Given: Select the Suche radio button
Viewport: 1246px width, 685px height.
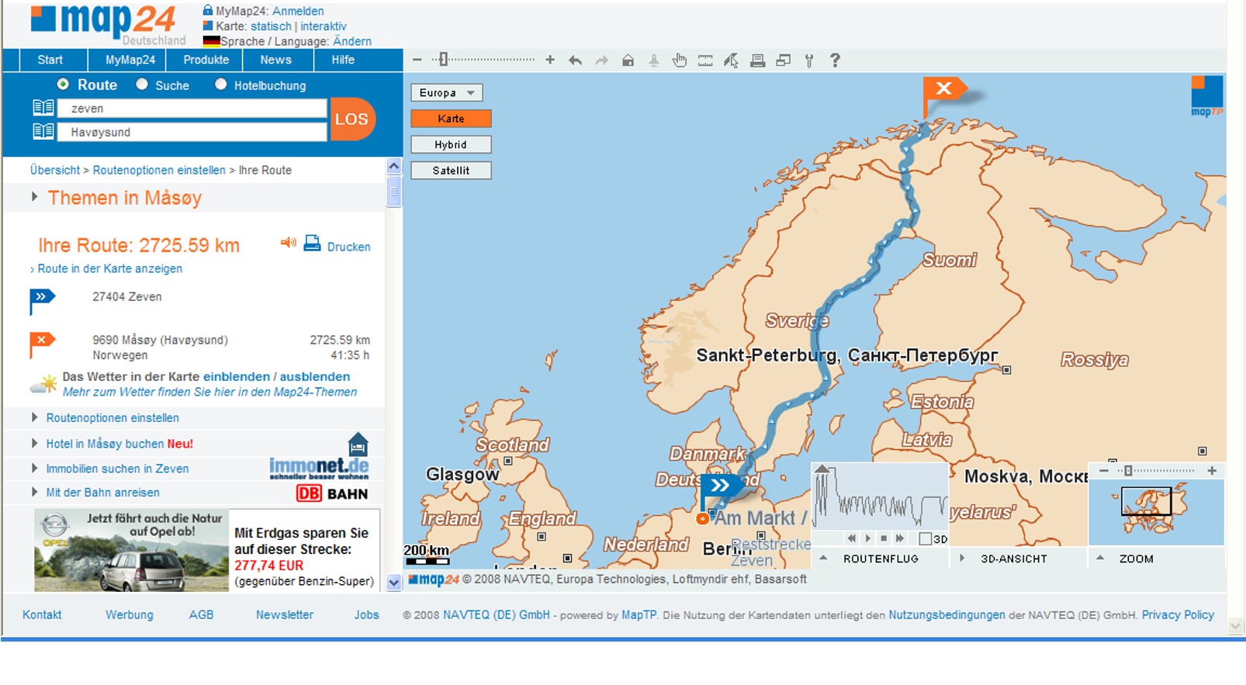Looking at the screenshot, I should click(x=142, y=85).
